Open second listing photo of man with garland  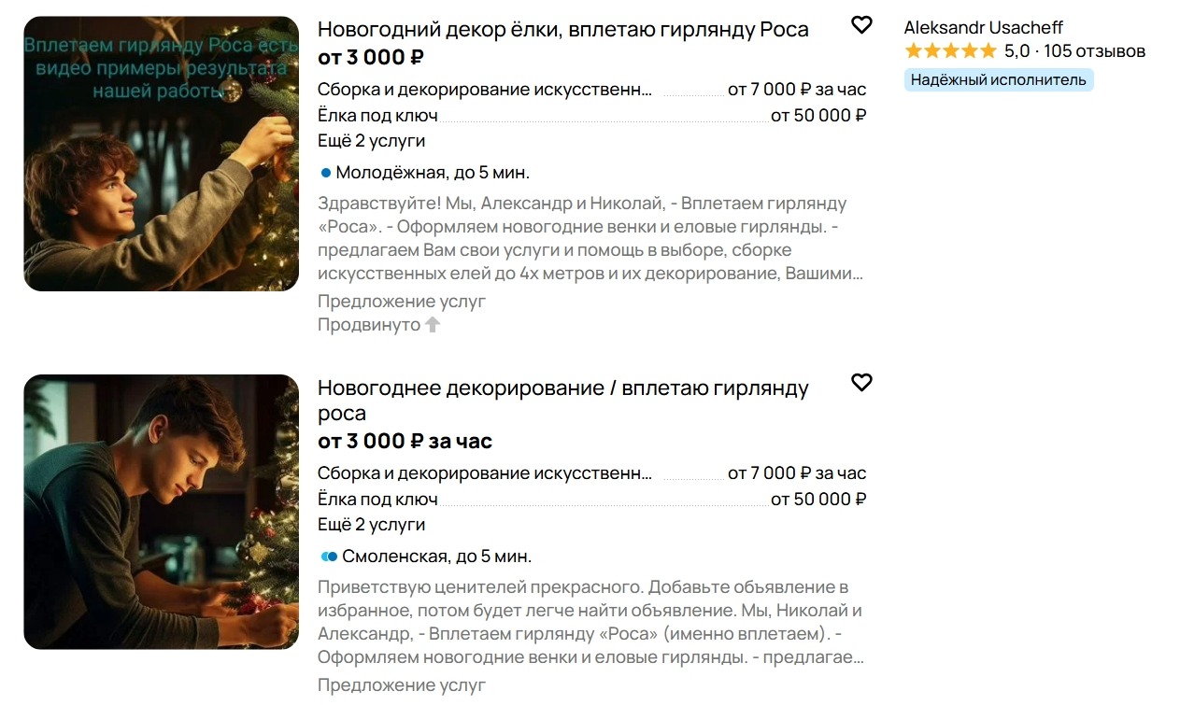pyautogui.click(x=161, y=512)
